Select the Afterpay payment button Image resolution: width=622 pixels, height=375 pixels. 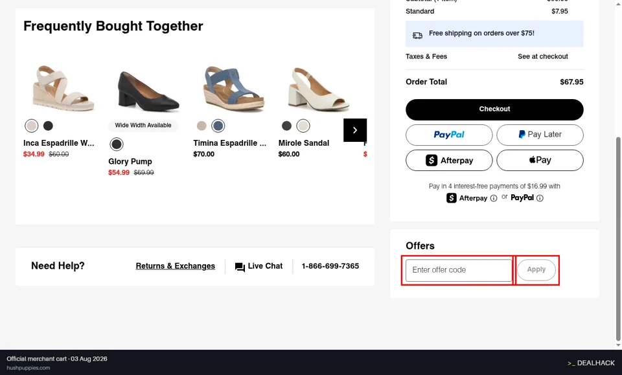coord(449,160)
